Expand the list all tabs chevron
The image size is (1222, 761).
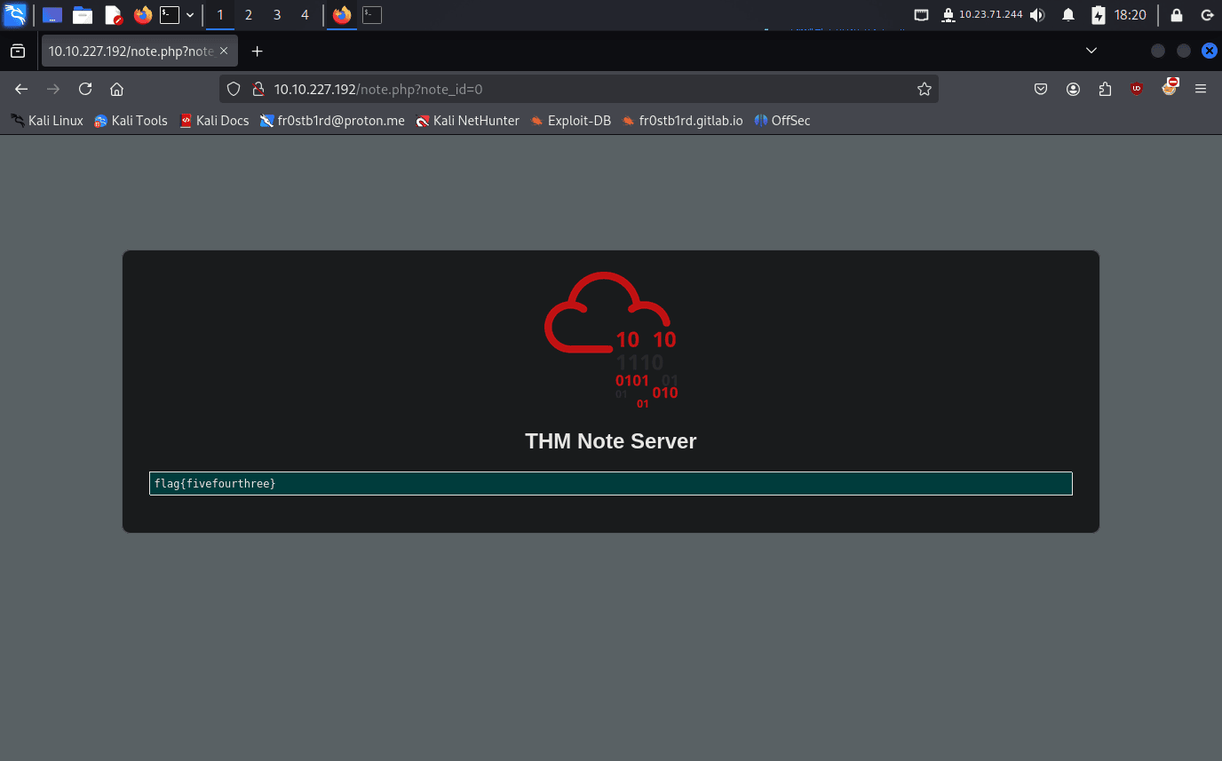tap(1091, 52)
